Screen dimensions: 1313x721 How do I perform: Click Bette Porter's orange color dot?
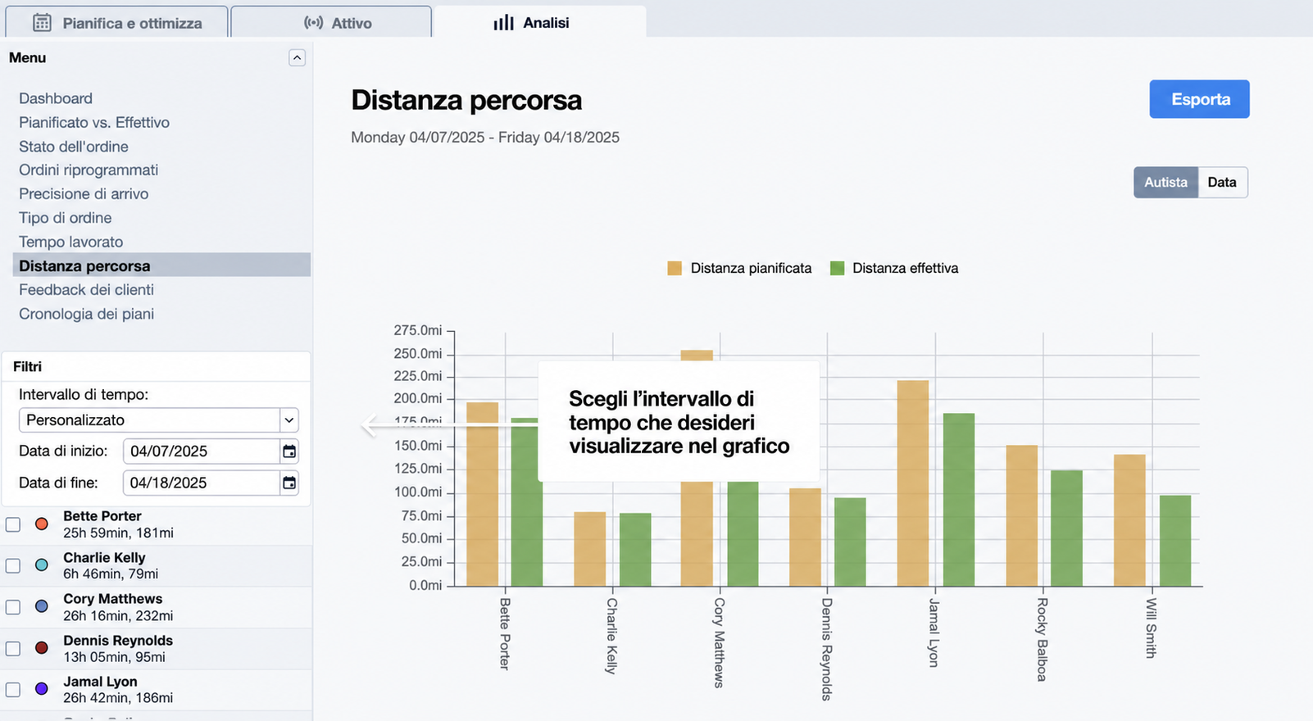coord(42,524)
